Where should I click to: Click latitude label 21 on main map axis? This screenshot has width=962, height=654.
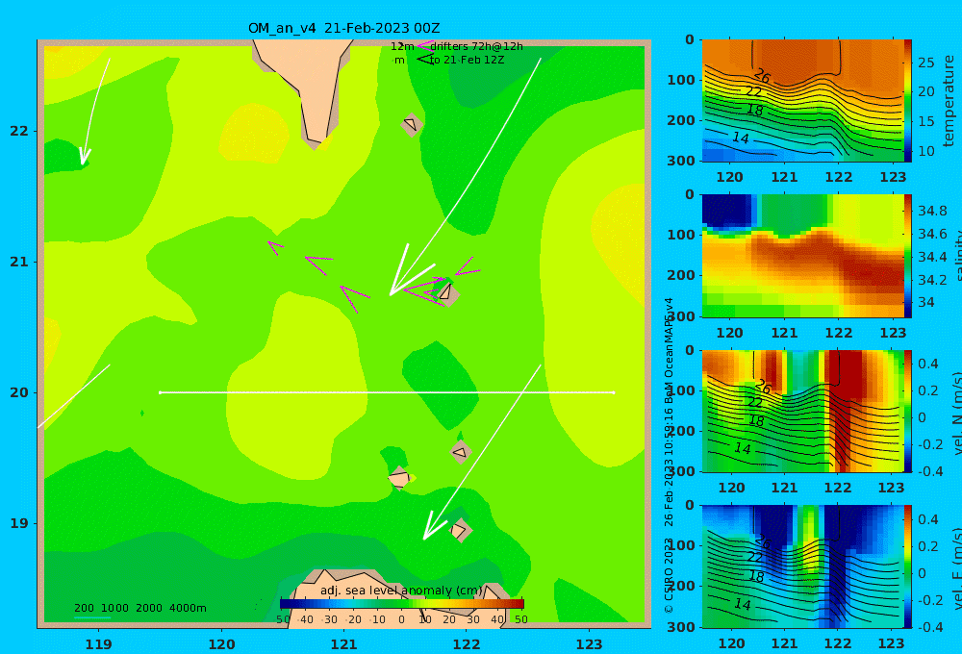click(x=19, y=262)
